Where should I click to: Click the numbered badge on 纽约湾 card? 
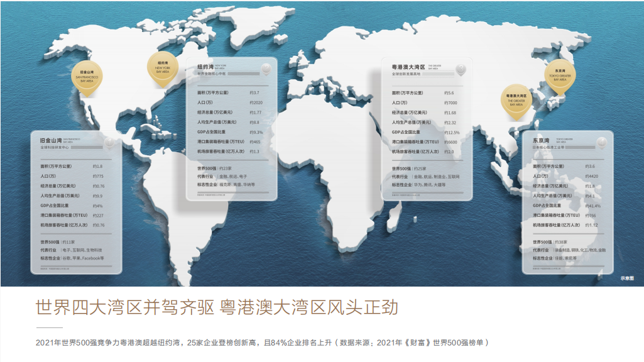(266, 69)
